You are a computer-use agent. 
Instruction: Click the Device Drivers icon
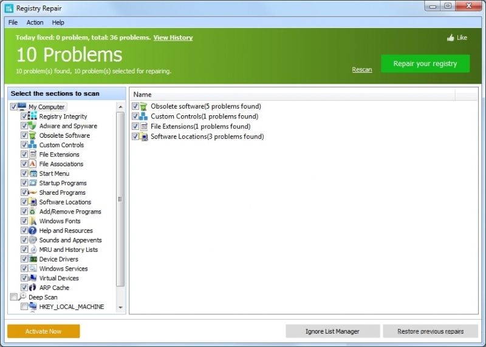[33, 259]
